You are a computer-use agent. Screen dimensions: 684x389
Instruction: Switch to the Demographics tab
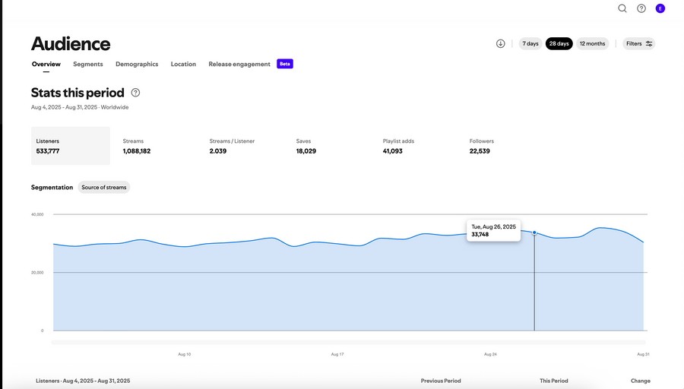click(x=137, y=65)
